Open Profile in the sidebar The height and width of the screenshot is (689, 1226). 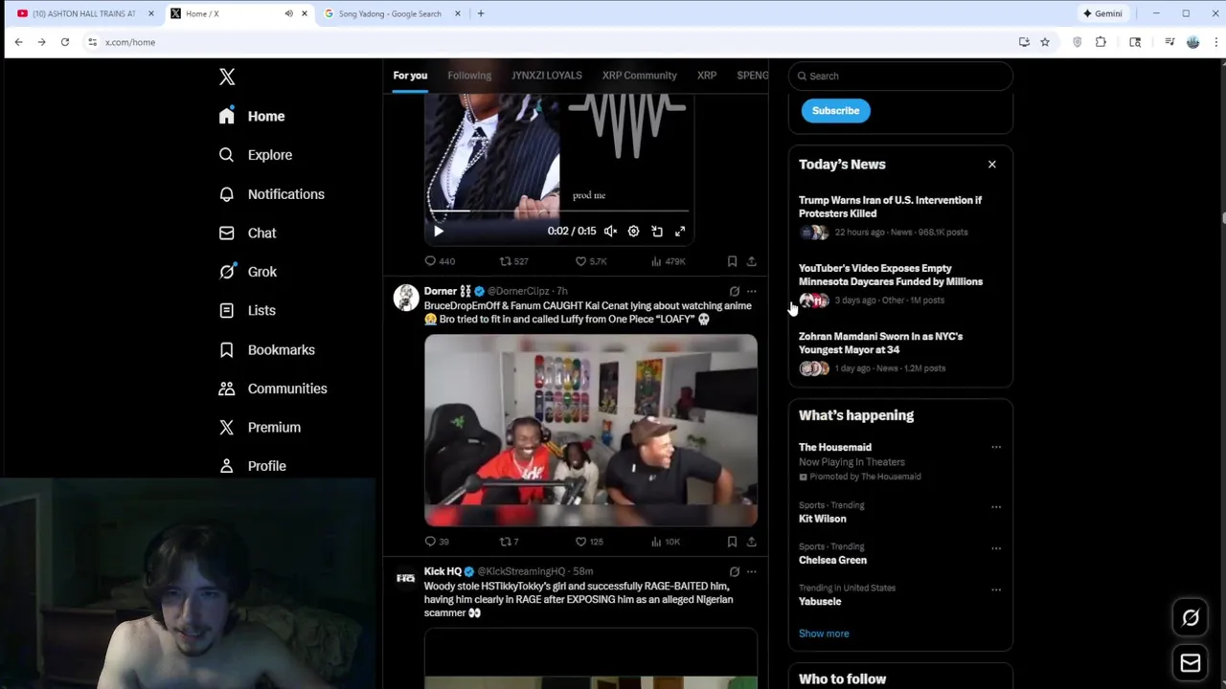252,466
